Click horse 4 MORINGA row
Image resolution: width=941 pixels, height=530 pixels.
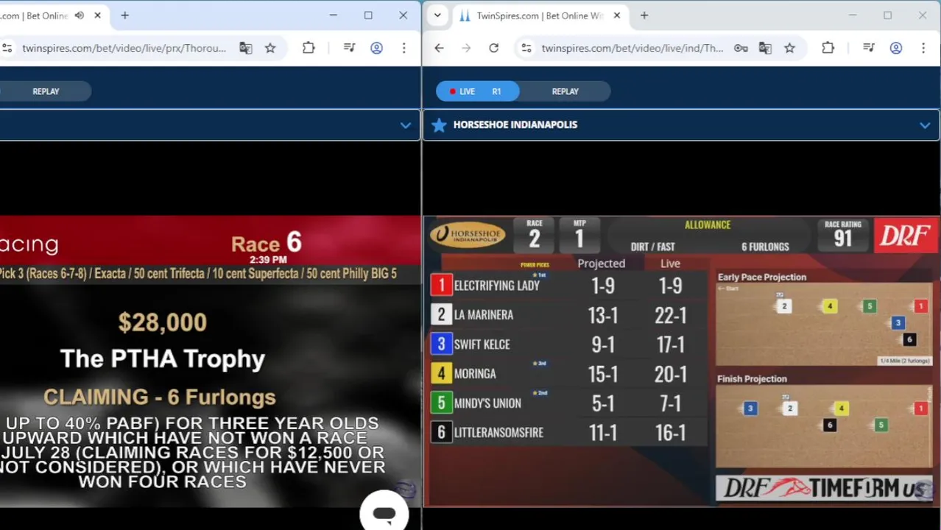pos(568,374)
